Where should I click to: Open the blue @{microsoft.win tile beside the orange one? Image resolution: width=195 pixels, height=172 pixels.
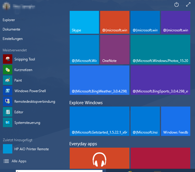click(x=145, y=22)
